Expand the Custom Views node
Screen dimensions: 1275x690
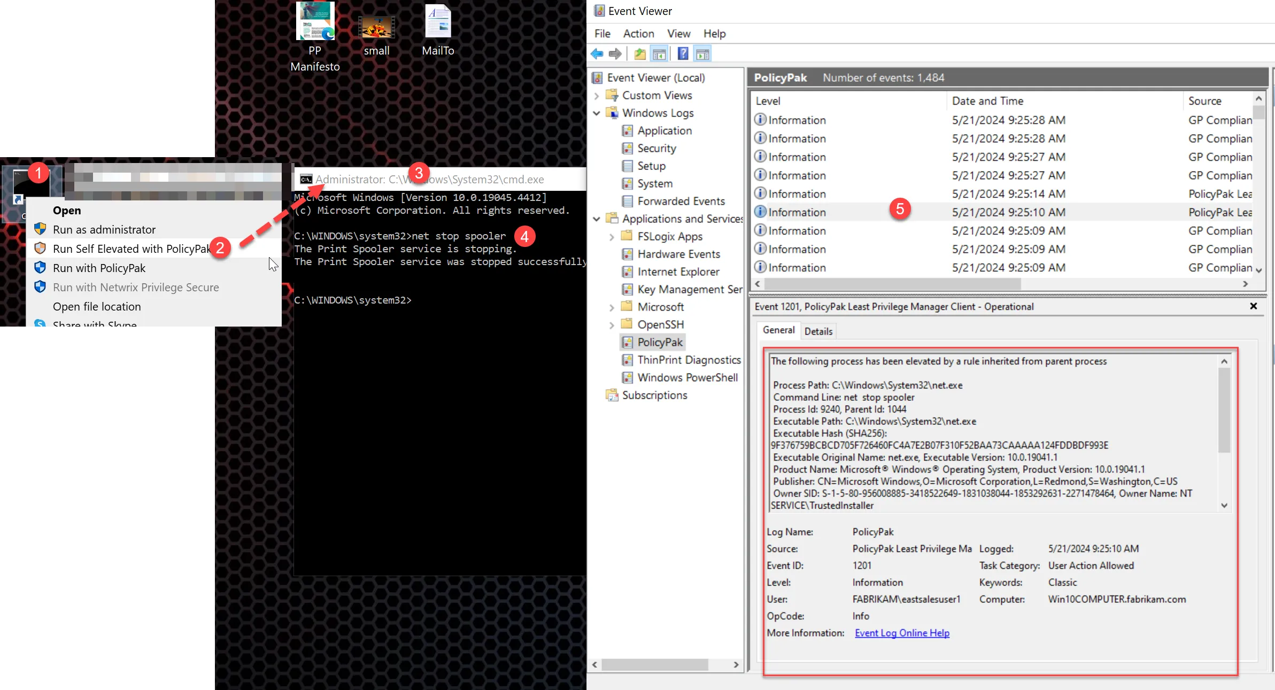[x=597, y=96]
